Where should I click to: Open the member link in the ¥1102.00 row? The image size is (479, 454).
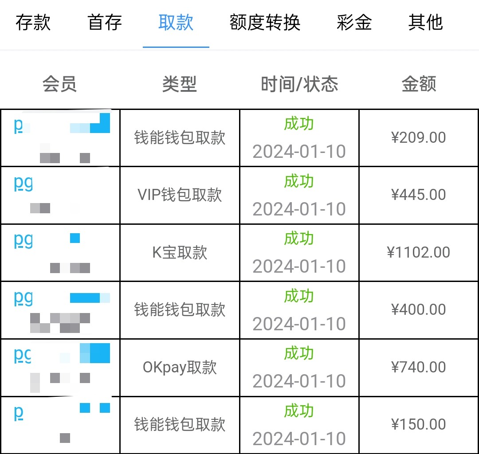pos(24,241)
